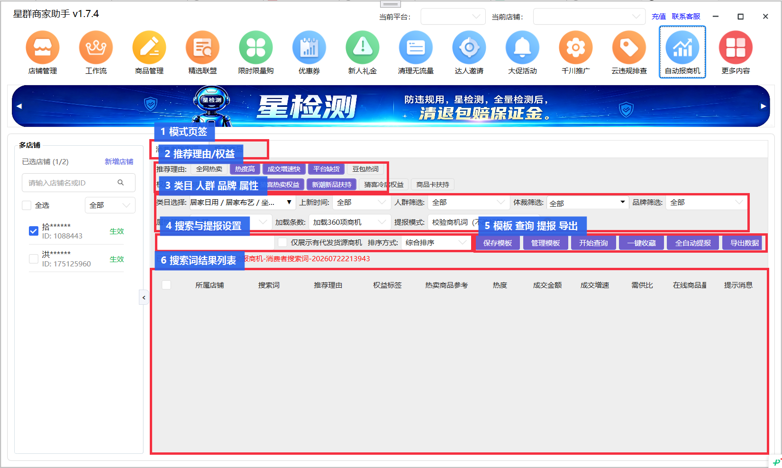Open the 店铺管理 store management icon

43,47
